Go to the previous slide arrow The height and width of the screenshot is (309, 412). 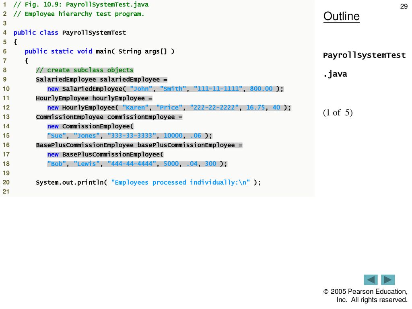point(371,280)
